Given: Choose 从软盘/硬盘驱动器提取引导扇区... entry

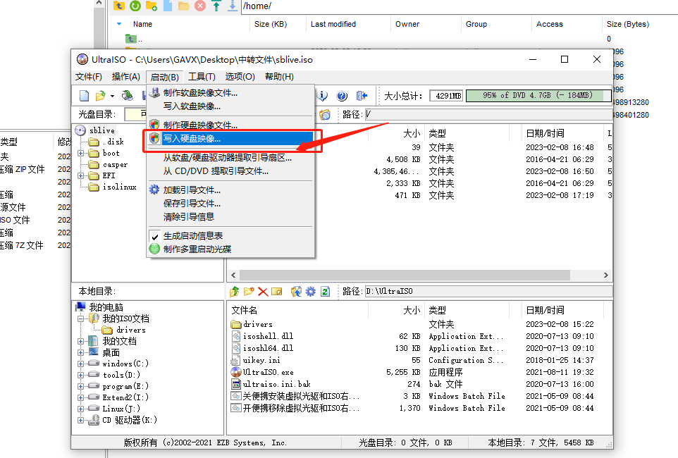Looking at the screenshot, I should [x=230, y=158].
